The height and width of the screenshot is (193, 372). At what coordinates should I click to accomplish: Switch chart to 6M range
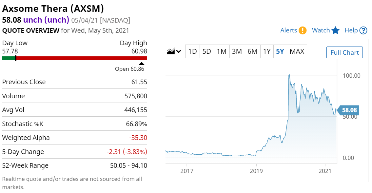point(252,51)
